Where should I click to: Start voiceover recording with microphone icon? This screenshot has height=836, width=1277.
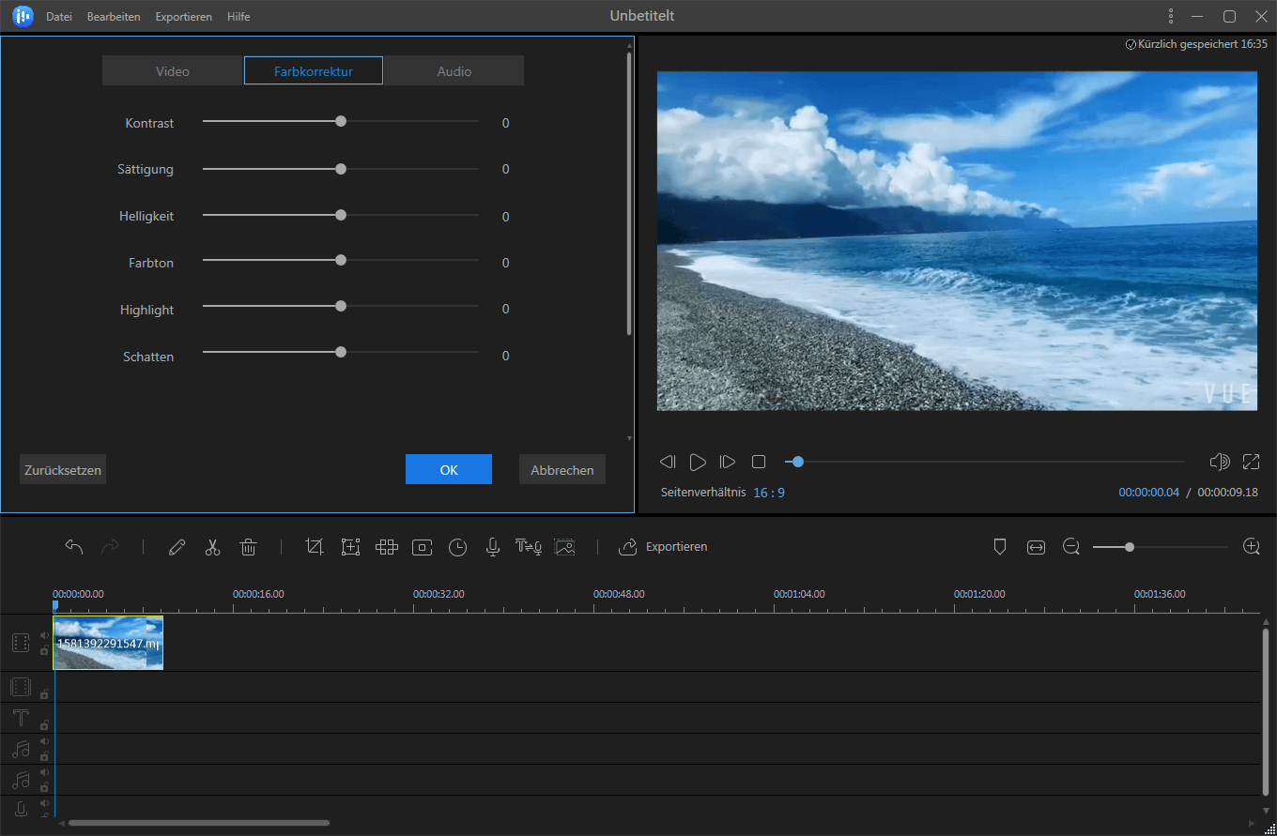tap(492, 547)
